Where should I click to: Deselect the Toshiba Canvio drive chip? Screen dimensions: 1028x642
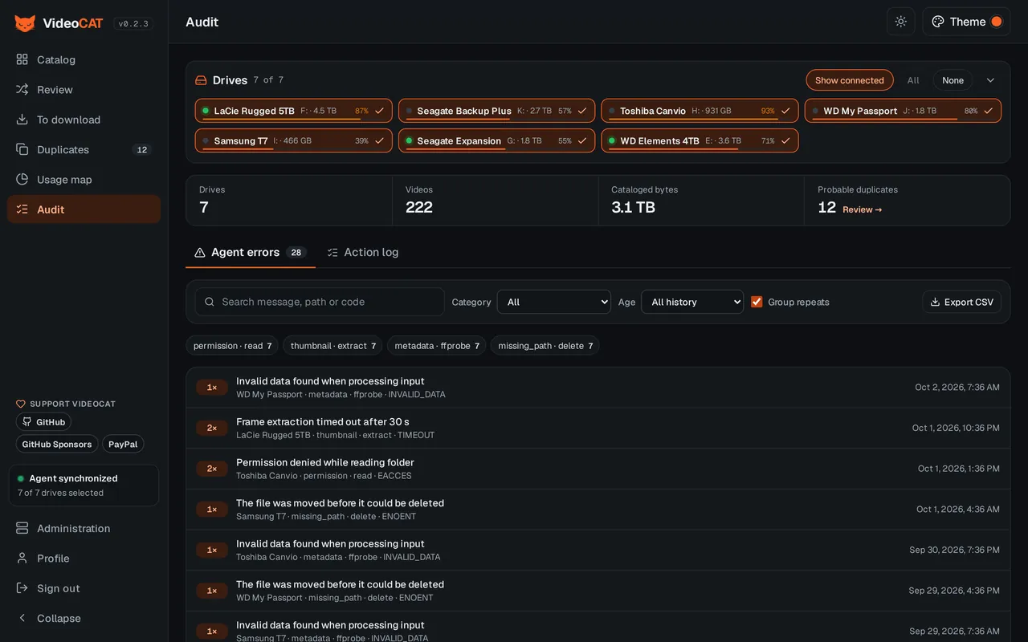click(x=700, y=111)
